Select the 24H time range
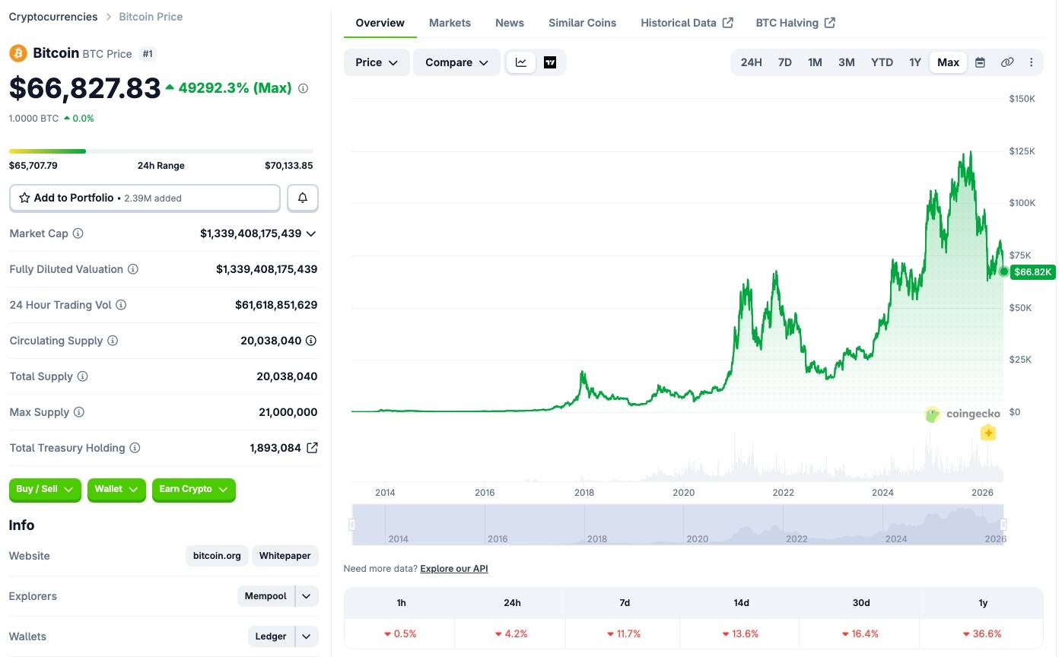 (751, 62)
